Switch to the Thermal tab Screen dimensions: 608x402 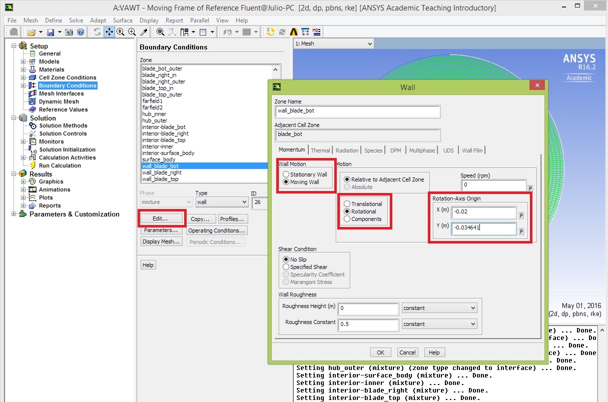tap(320, 150)
